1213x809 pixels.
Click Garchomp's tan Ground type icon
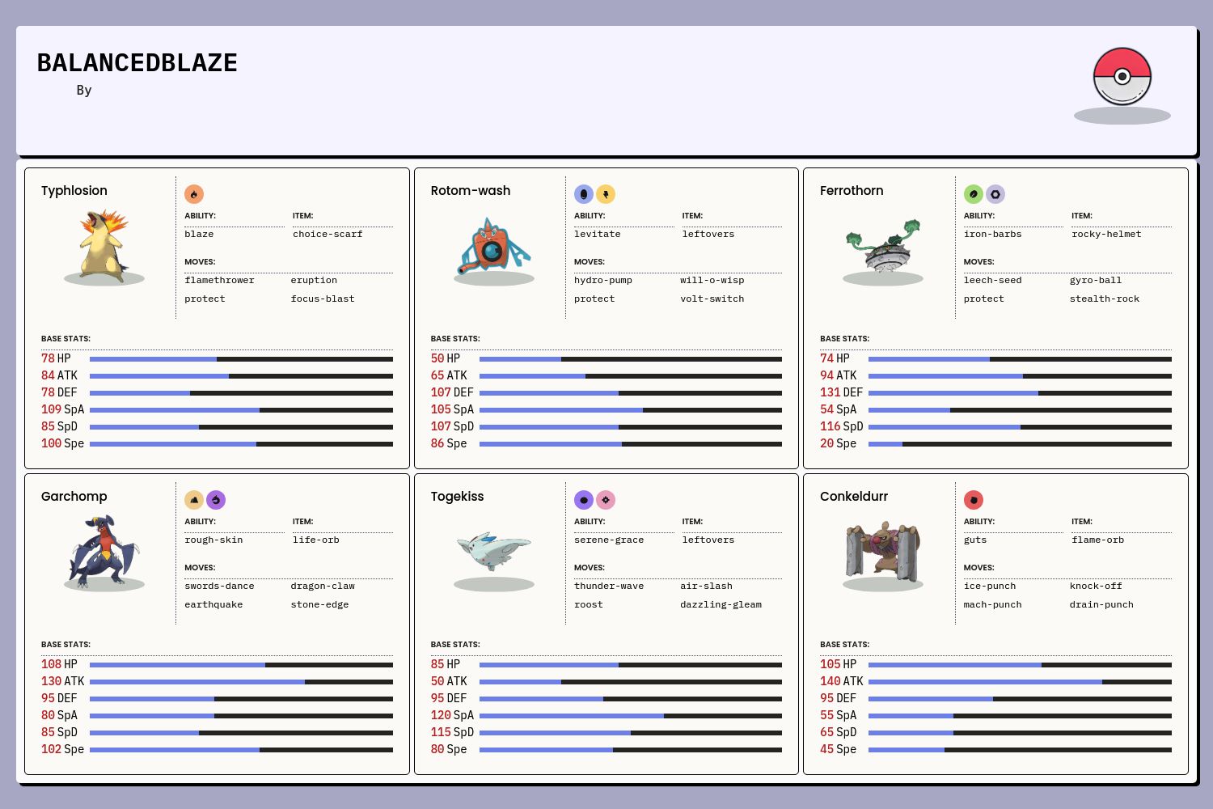(194, 500)
